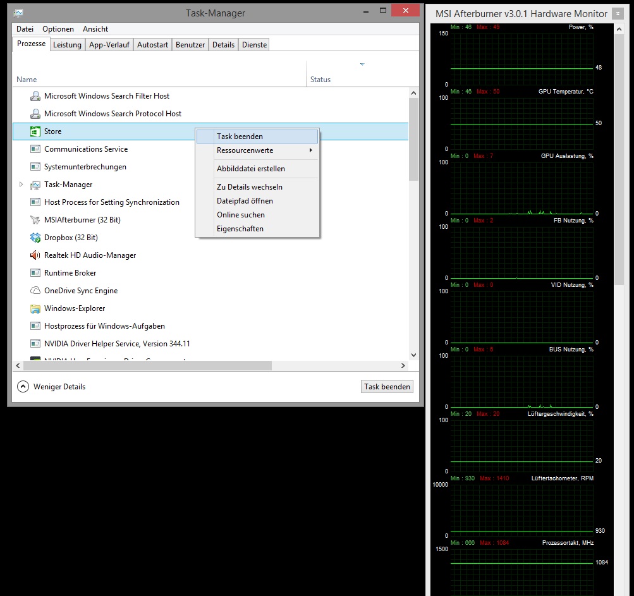Click the Microsoft Windows Search Protocol Host icon
Image resolution: width=634 pixels, height=596 pixels.
point(35,114)
